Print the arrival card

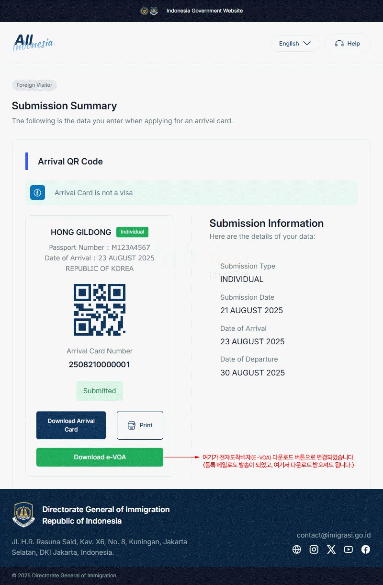(x=140, y=425)
